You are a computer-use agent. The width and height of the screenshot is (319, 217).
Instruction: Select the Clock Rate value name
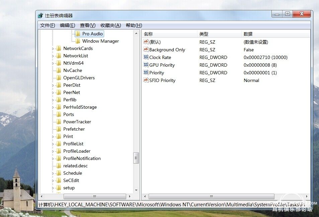coord(160,57)
